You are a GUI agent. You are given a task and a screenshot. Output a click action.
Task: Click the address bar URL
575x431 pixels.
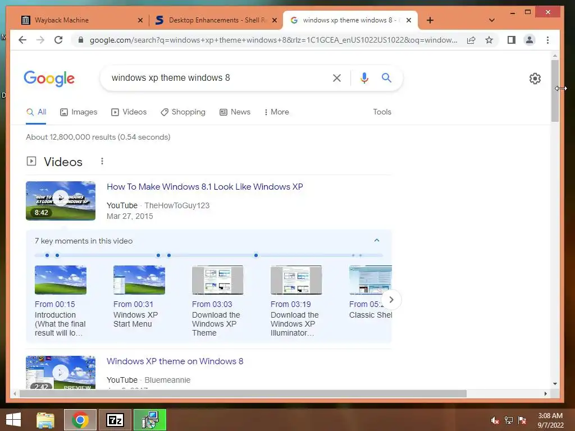(273, 40)
